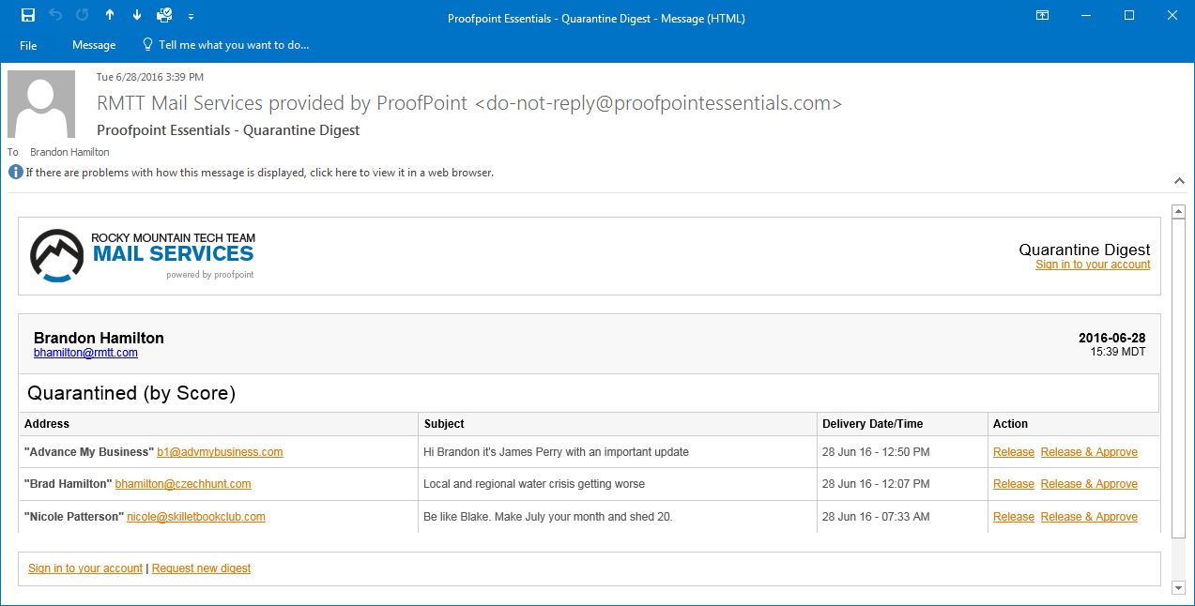Collapse the message header with chevron
This screenshot has height=606, width=1195.
pos(1179,180)
